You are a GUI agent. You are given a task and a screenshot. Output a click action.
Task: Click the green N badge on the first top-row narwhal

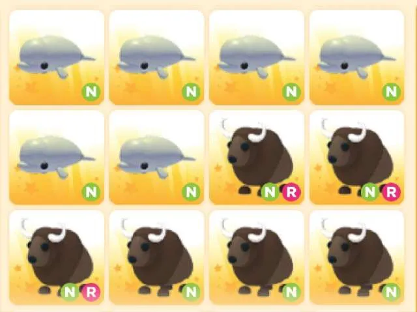point(91,92)
